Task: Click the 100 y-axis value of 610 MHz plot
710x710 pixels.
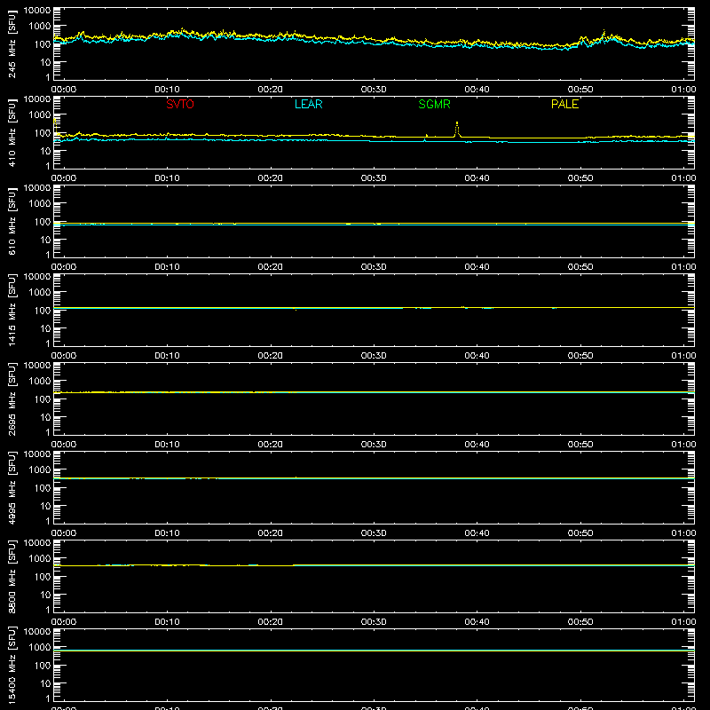Action: tap(43, 222)
